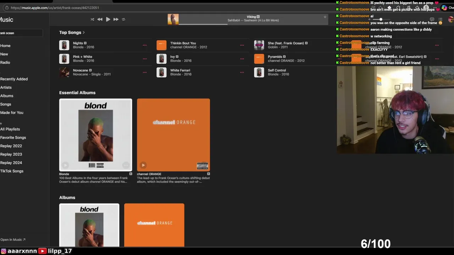Skip forward to the next track
The height and width of the screenshot is (255, 454).
[116, 19]
